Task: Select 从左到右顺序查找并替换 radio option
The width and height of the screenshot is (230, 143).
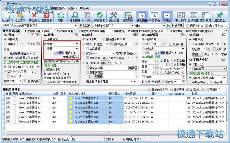Action: click(x=45, y=82)
